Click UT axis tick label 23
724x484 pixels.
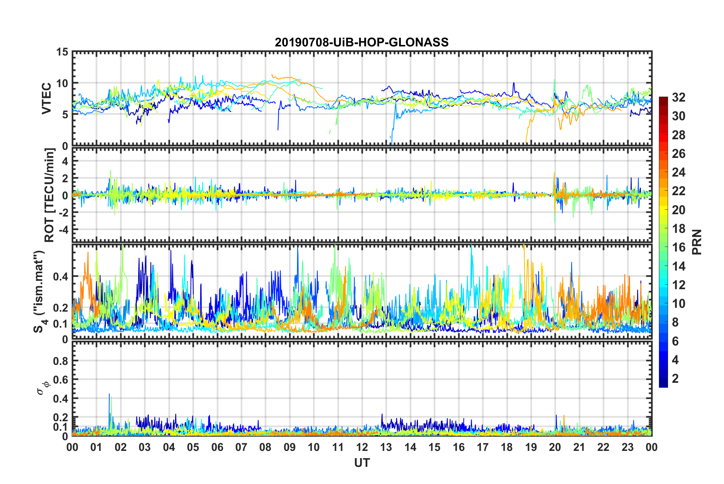pyautogui.click(x=628, y=447)
